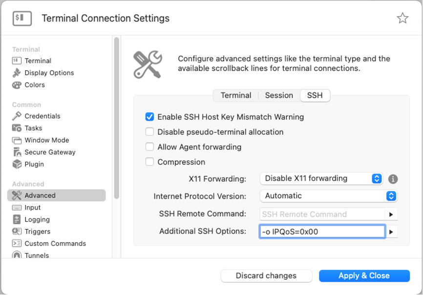Click the Apply & Close button
The image size is (423, 295).
(x=364, y=275)
